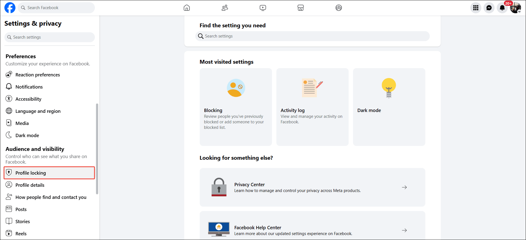Image resolution: width=526 pixels, height=240 pixels.
Task: Open Dark mode in sidebar
Action: click(x=50, y=135)
